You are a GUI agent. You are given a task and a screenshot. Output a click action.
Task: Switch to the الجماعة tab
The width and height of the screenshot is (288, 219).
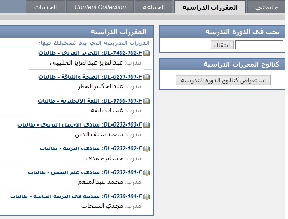click(154, 7)
